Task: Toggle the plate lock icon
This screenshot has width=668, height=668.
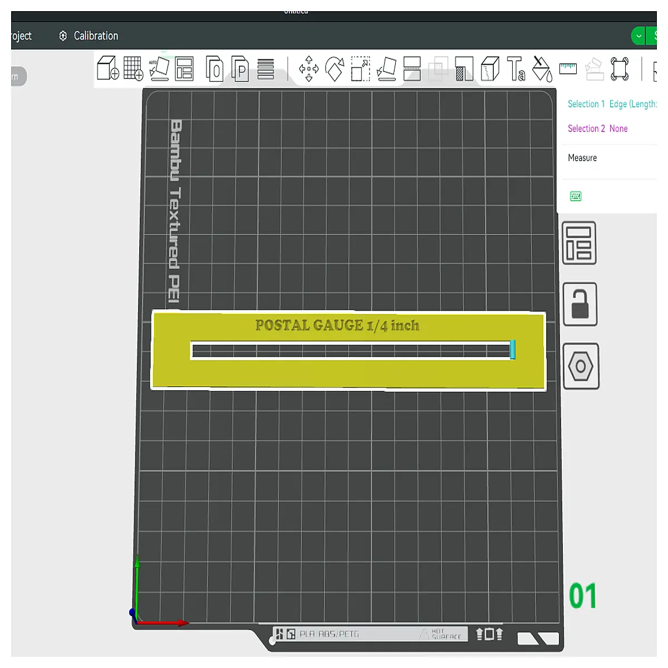Action: pyautogui.click(x=579, y=304)
